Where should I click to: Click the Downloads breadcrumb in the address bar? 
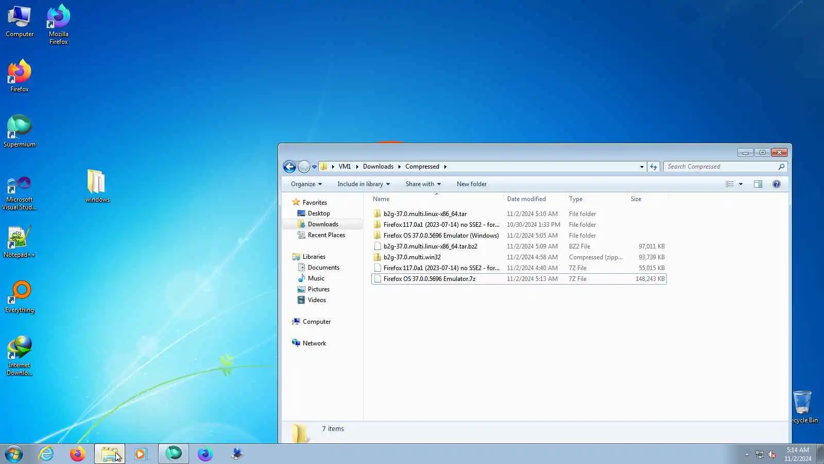tap(378, 167)
